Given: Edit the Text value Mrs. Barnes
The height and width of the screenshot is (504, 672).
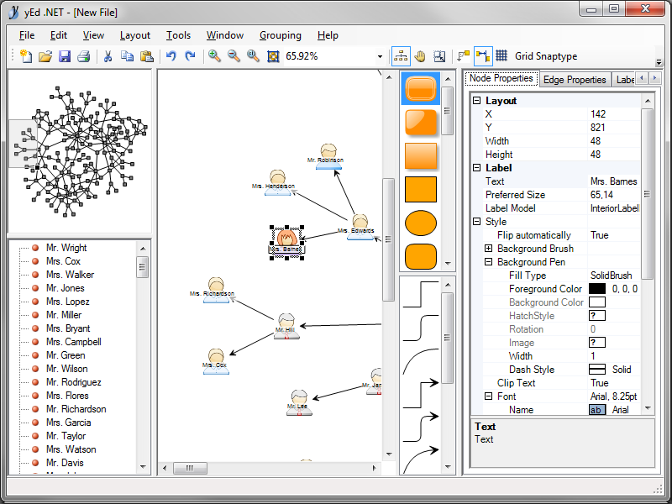Looking at the screenshot, I should 614,181.
